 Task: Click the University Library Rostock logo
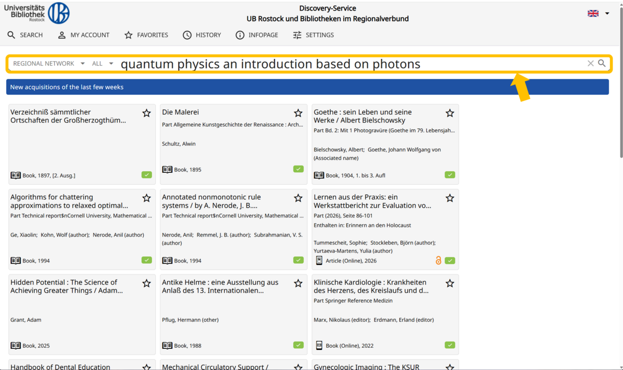[x=37, y=13]
